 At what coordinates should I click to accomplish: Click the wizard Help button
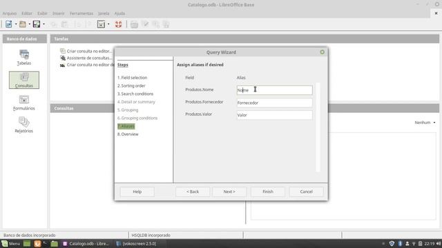pyautogui.click(x=137, y=192)
